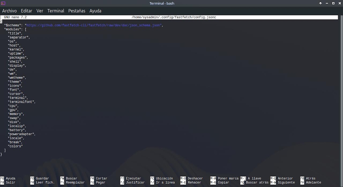Click the "wm" module line
Viewport: 343px width, 187px height.
(12, 74)
